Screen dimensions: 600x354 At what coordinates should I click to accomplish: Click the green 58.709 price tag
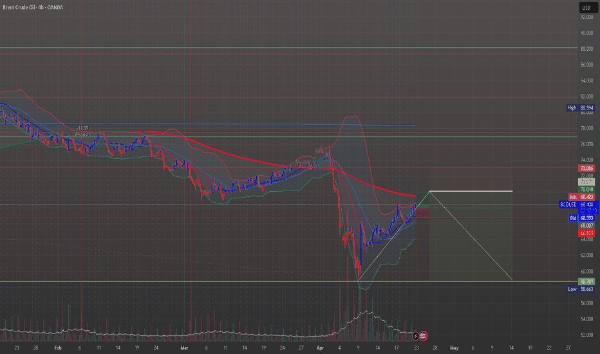click(x=586, y=282)
